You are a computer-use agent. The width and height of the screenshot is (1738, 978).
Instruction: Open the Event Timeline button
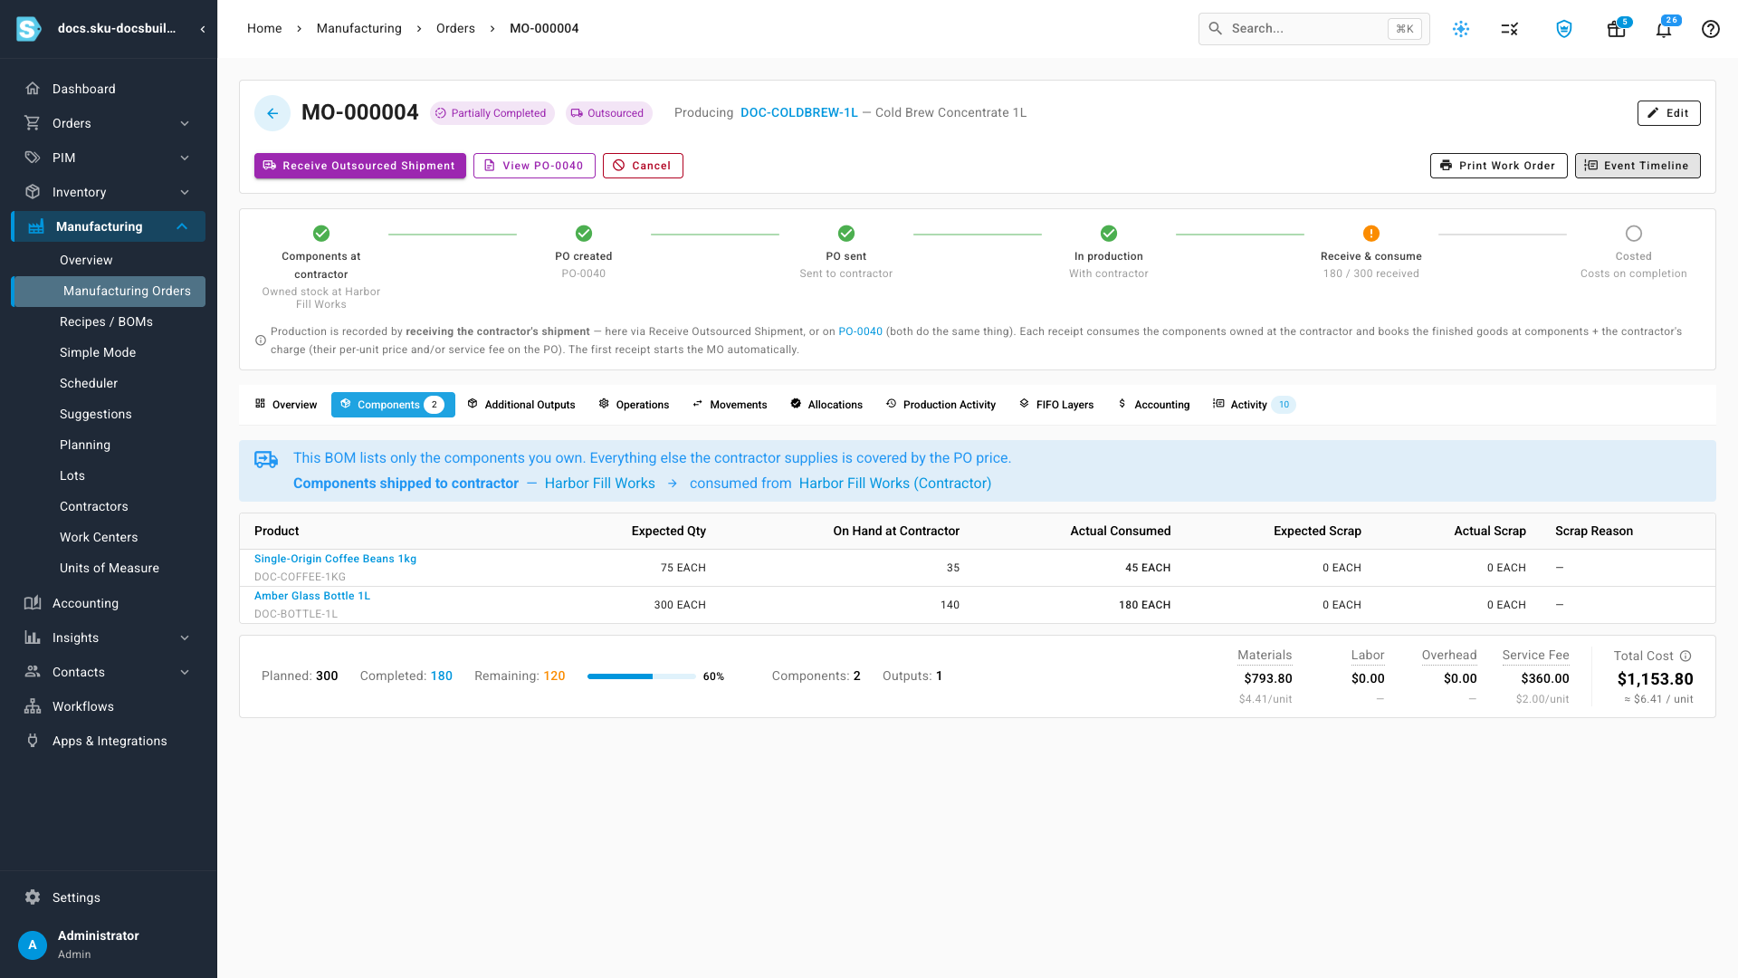(x=1638, y=166)
